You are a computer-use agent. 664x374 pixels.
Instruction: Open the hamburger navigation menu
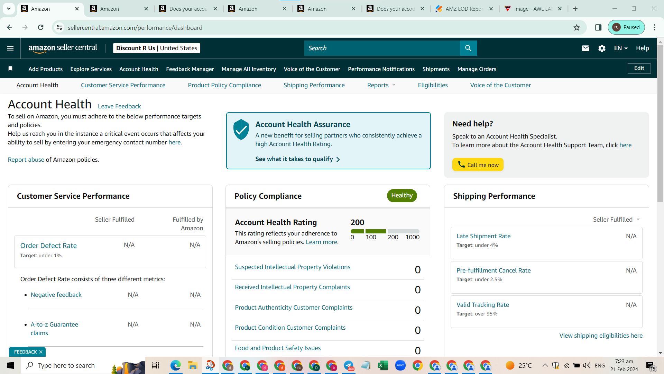point(10,48)
